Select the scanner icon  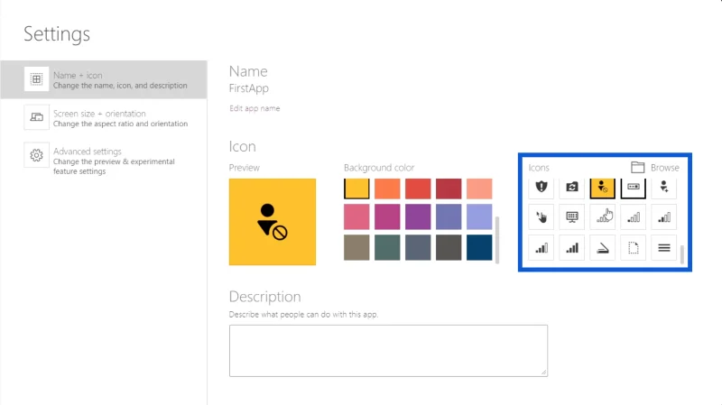click(x=602, y=248)
